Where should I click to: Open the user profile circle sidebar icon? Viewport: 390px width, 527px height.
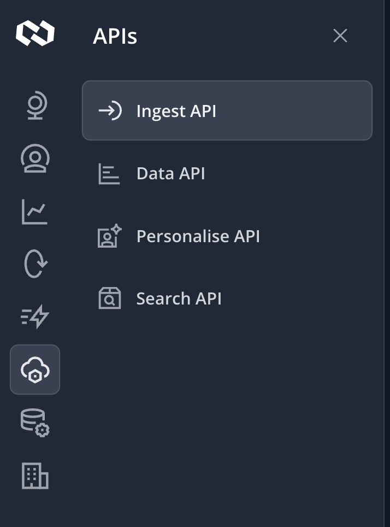(35, 159)
